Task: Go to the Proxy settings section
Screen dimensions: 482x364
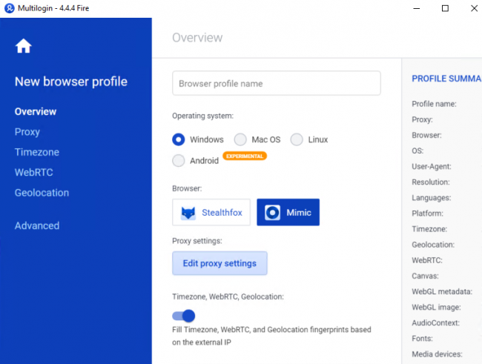Action: tap(27, 132)
